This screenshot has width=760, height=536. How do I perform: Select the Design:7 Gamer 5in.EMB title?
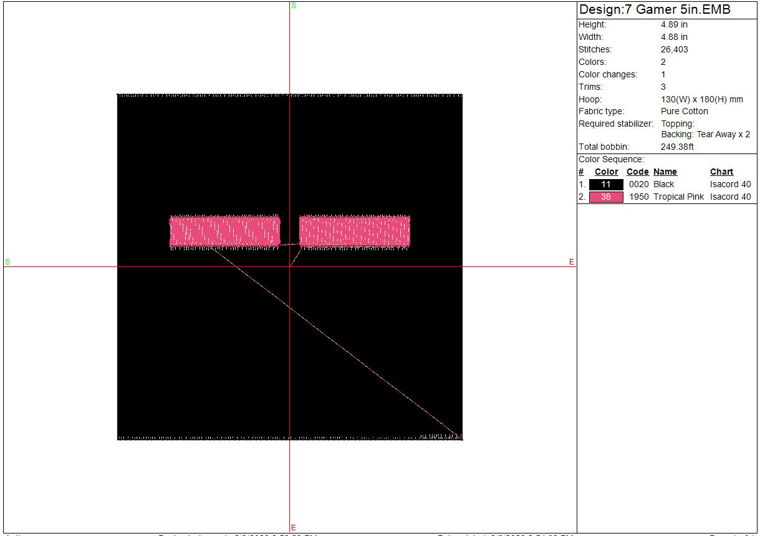655,10
